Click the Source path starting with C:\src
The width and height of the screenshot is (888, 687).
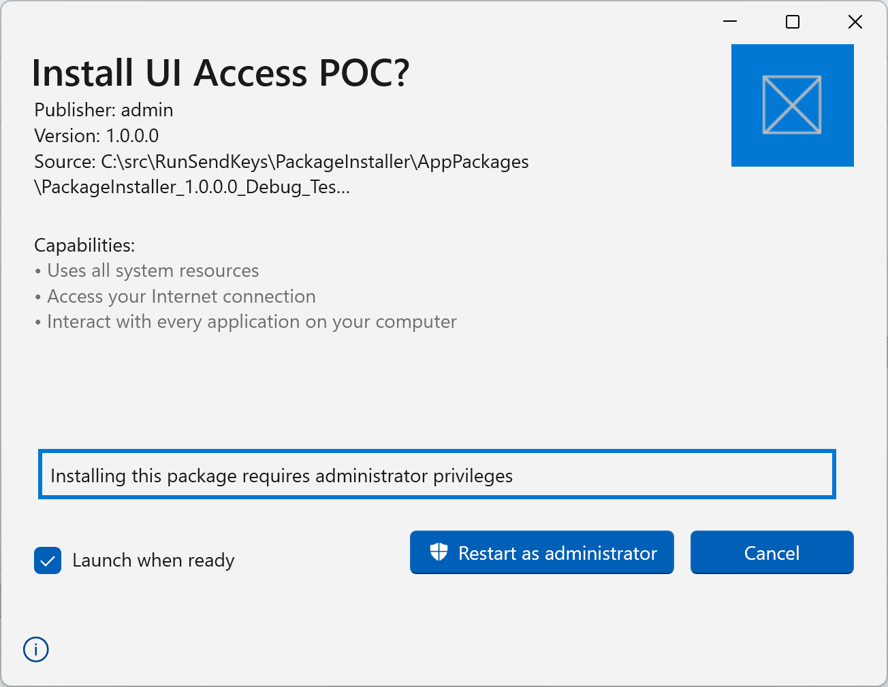(x=281, y=162)
